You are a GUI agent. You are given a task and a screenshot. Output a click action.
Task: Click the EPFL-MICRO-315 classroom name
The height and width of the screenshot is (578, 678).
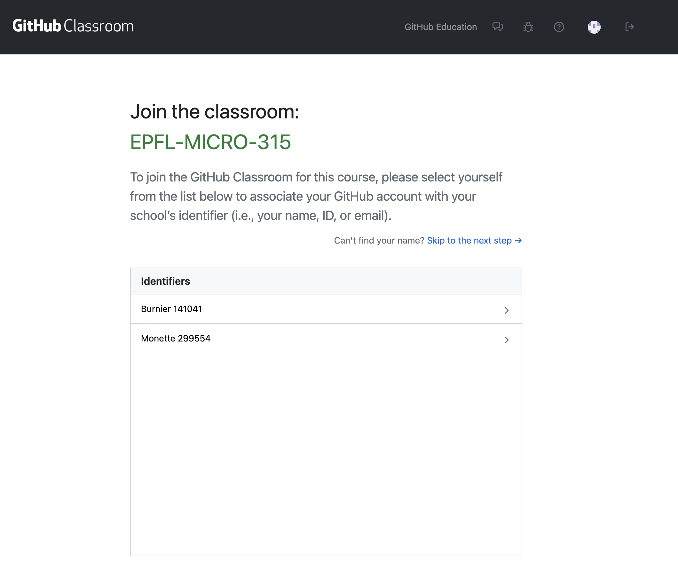(210, 142)
